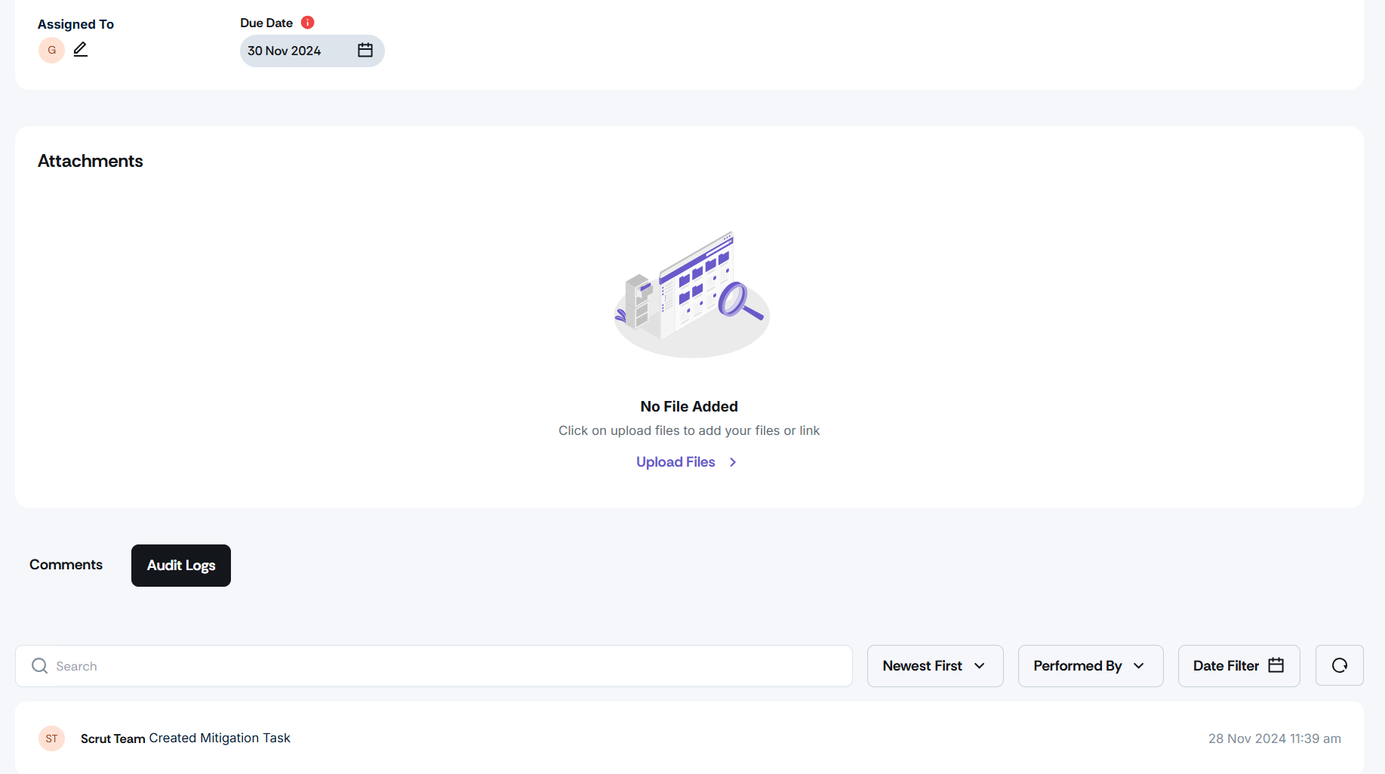Click the calendar icon in Date Filter

click(1276, 665)
